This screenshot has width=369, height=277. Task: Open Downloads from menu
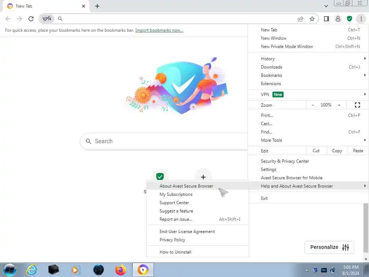pyautogui.click(x=308, y=67)
